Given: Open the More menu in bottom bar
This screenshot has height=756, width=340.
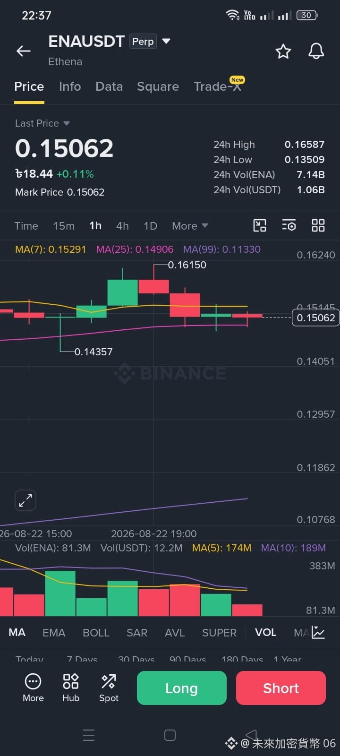Looking at the screenshot, I should click(x=33, y=688).
